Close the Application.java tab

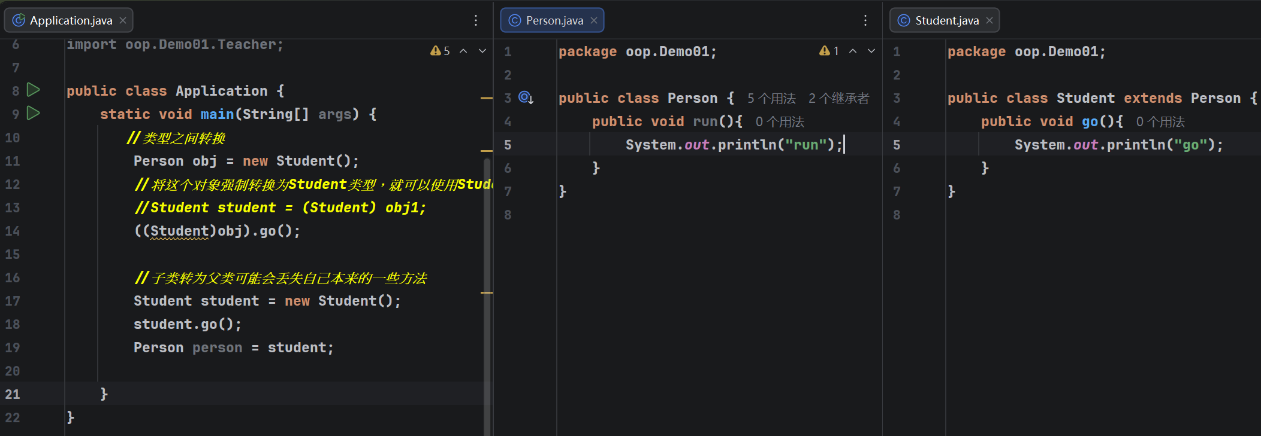(x=123, y=20)
